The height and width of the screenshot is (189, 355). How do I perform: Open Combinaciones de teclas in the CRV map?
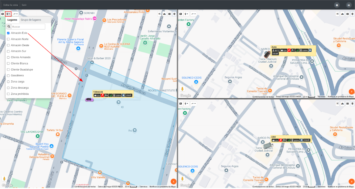pyautogui.click(x=263, y=187)
